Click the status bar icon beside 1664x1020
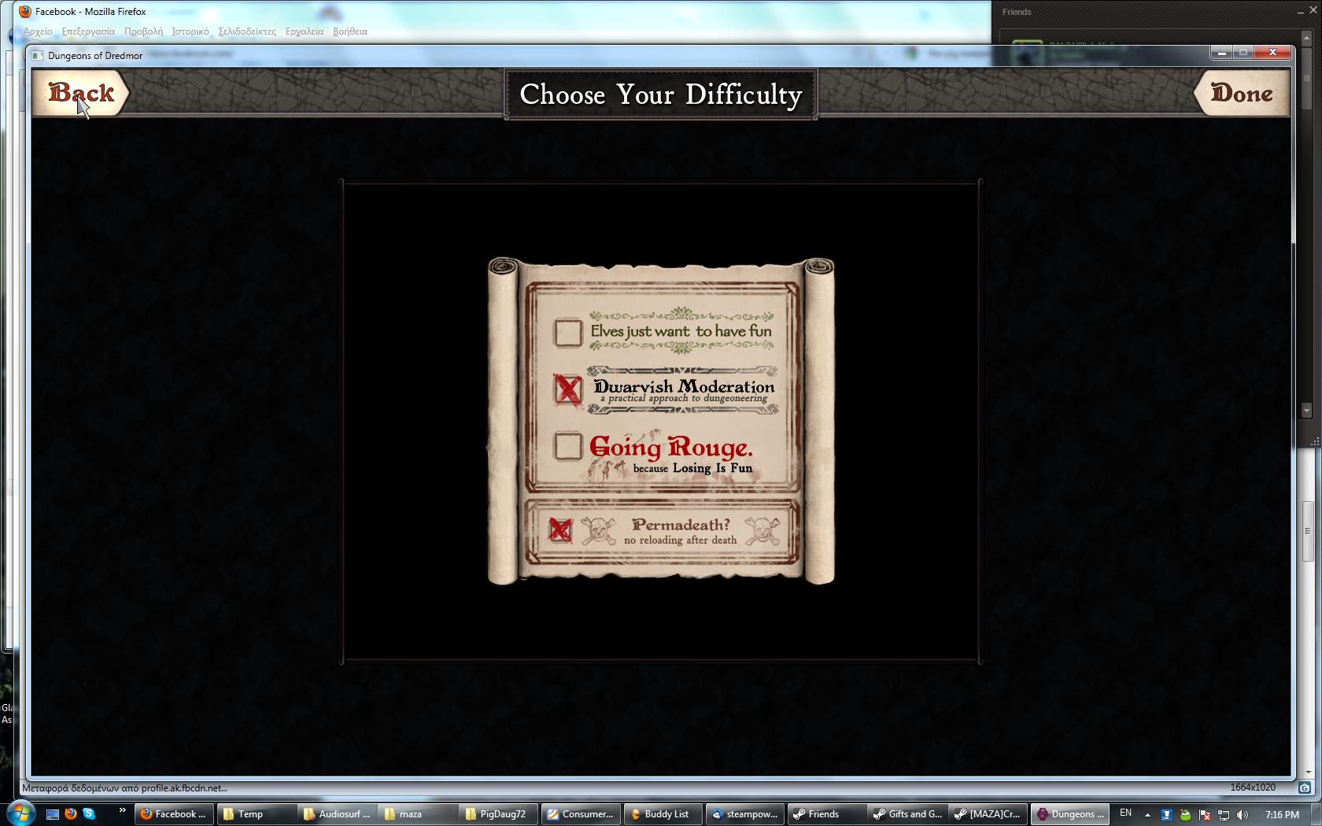 [1305, 787]
